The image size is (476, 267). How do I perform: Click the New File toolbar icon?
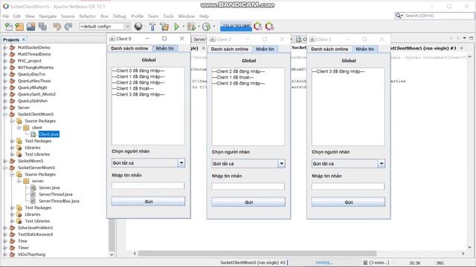point(8,27)
